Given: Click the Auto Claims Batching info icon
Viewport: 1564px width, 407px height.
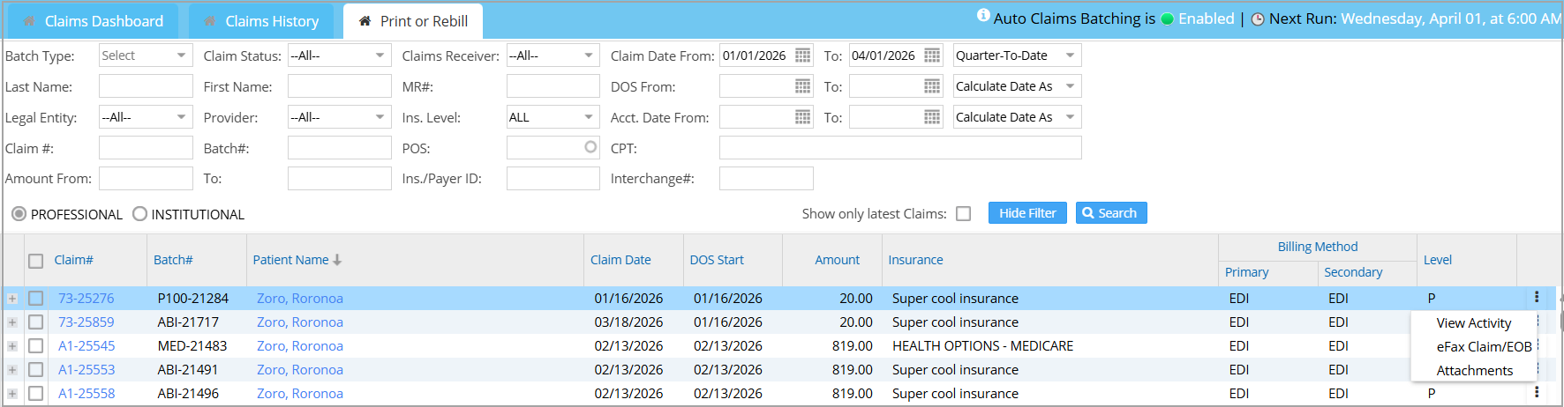Looking at the screenshot, I should [983, 16].
